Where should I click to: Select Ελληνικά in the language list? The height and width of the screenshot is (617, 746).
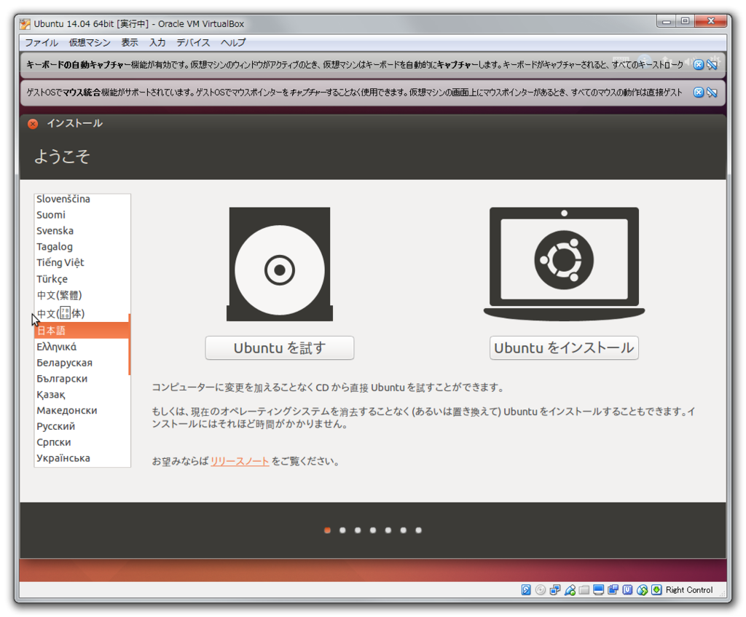click(82, 347)
